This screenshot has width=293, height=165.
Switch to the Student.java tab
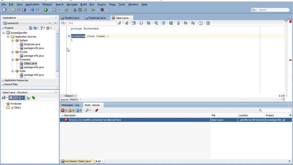tap(72, 18)
